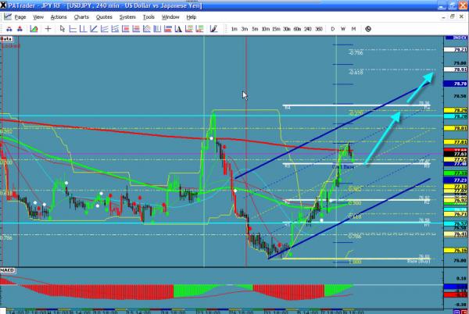Viewport: 469px width, 314px height.
Task: Open the Charts menu
Action: 81,17
